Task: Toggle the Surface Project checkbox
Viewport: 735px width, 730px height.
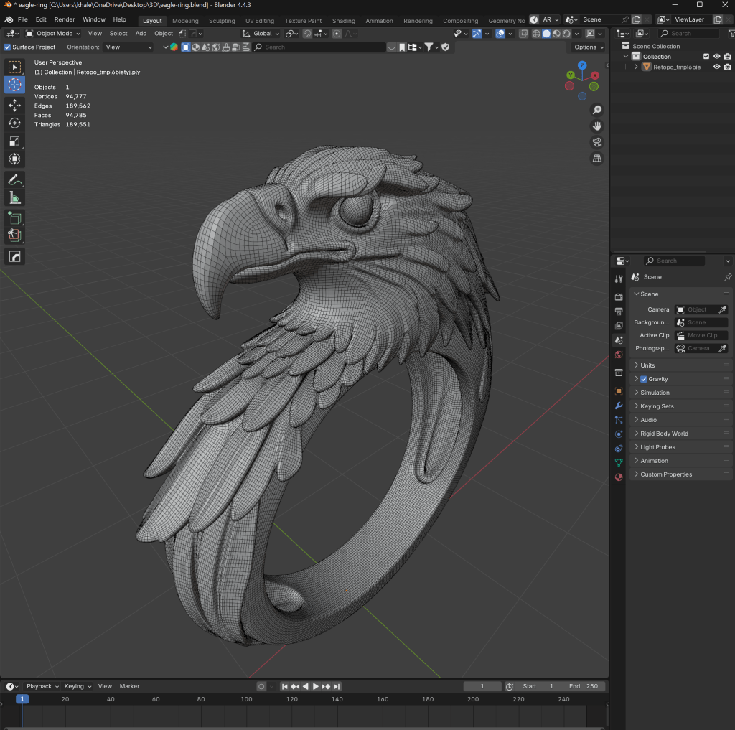Action: click(8, 47)
